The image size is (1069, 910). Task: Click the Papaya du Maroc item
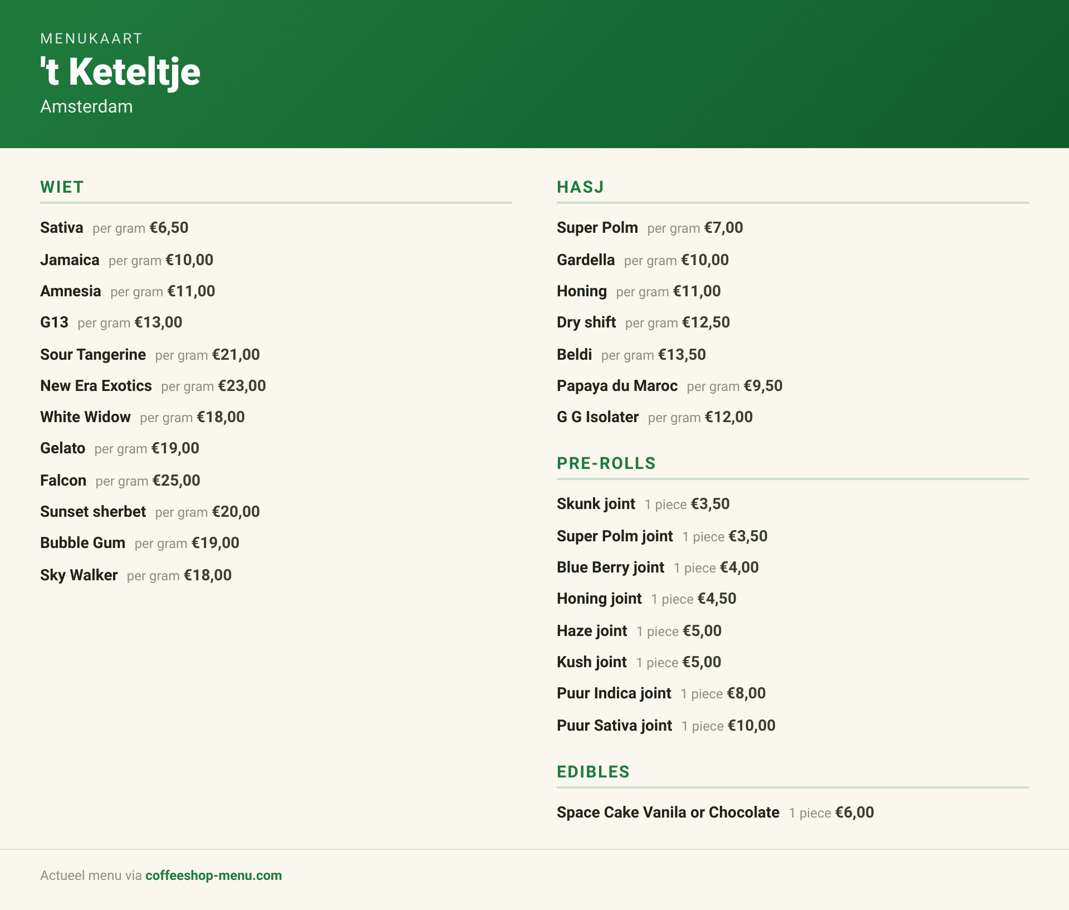tap(617, 386)
